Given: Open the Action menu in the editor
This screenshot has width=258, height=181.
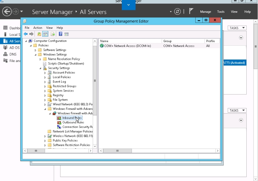Looking at the screenshot, I should pos(38,28).
